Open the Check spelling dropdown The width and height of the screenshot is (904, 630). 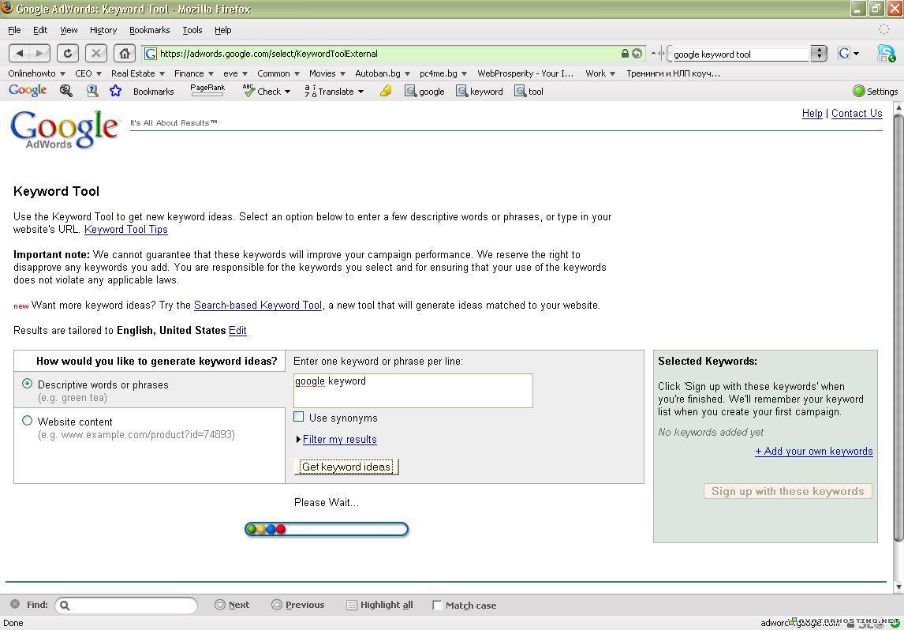268,91
